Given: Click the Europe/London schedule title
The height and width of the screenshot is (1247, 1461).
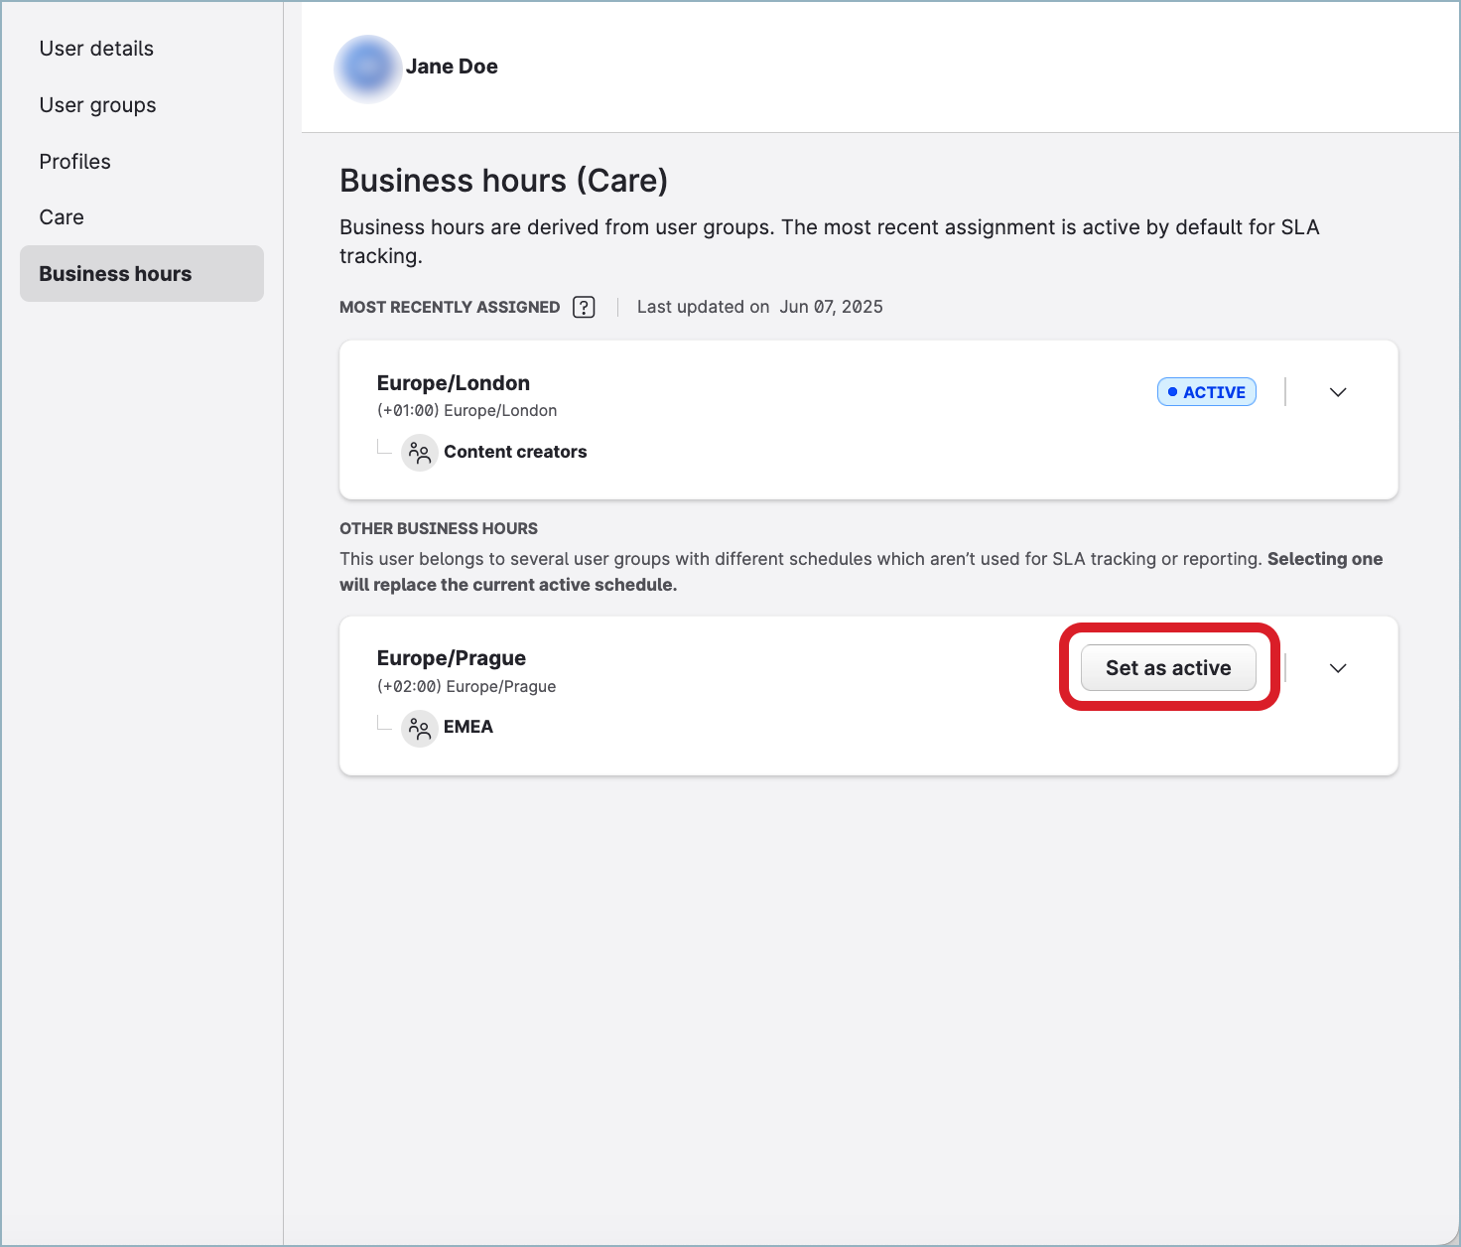Looking at the screenshot, I should click(x=453, y=383).
